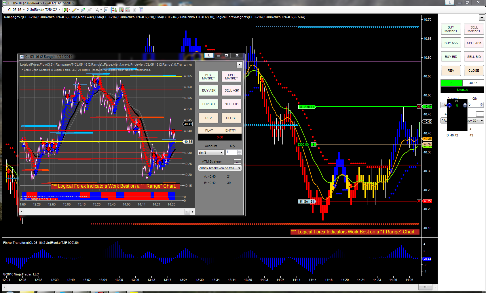
Task: Toggle the L link button in 2 Range window
Action: [209, 55]
